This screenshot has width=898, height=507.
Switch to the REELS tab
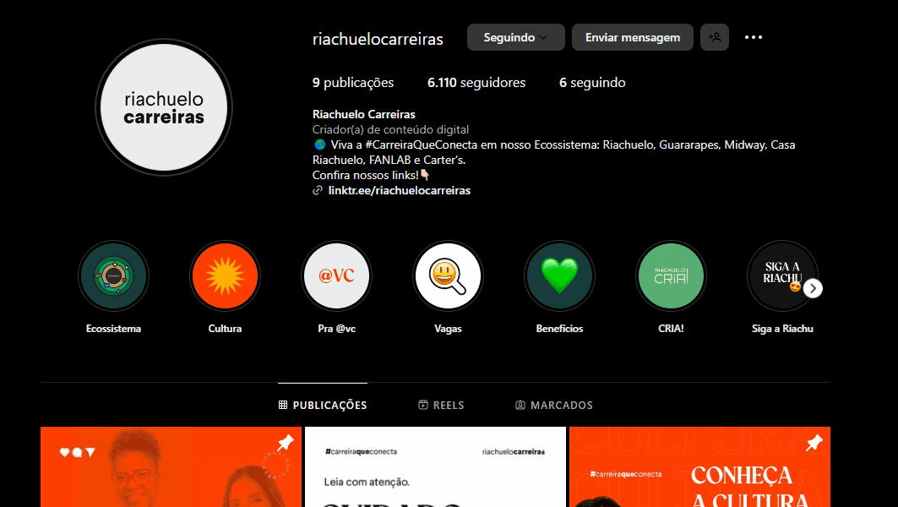pos(440,405)
